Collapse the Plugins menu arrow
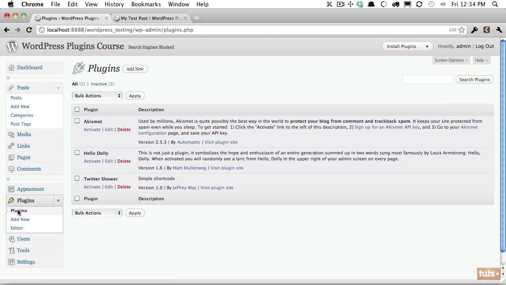 pos(58,201)
